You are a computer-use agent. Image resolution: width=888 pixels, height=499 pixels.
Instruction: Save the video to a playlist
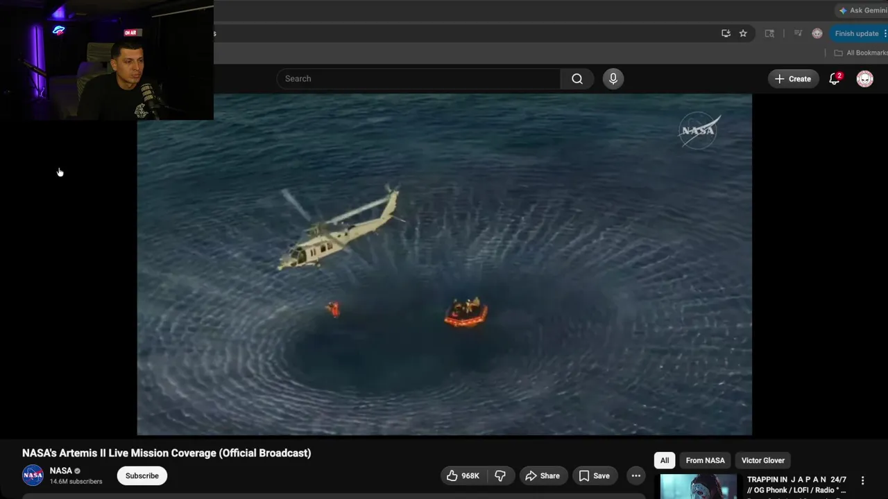pos(594,475)
